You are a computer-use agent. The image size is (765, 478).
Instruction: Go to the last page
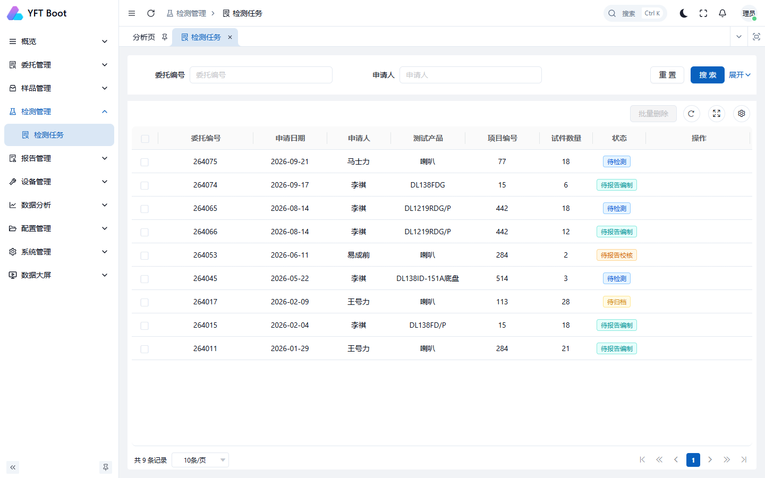(x=744, y=460)
